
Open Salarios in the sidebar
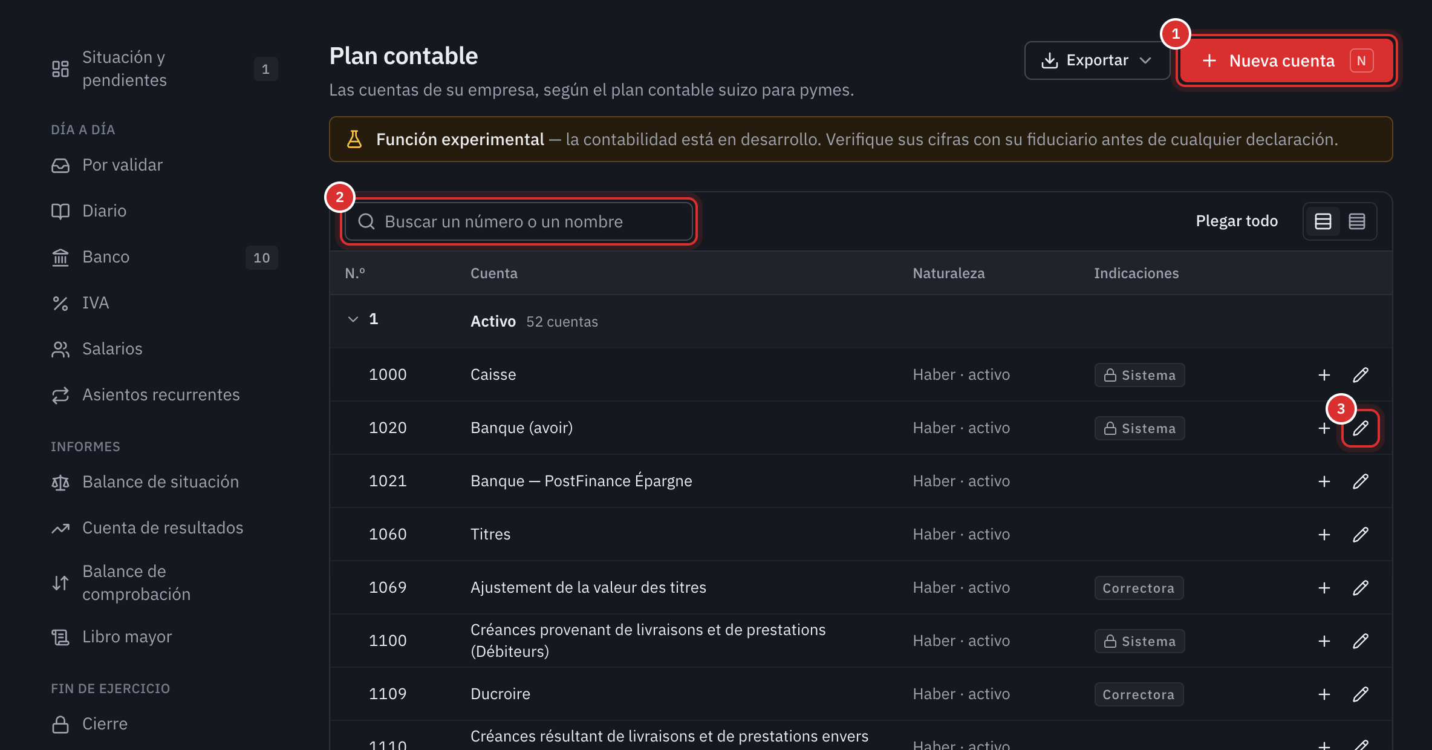pos(164,349)
